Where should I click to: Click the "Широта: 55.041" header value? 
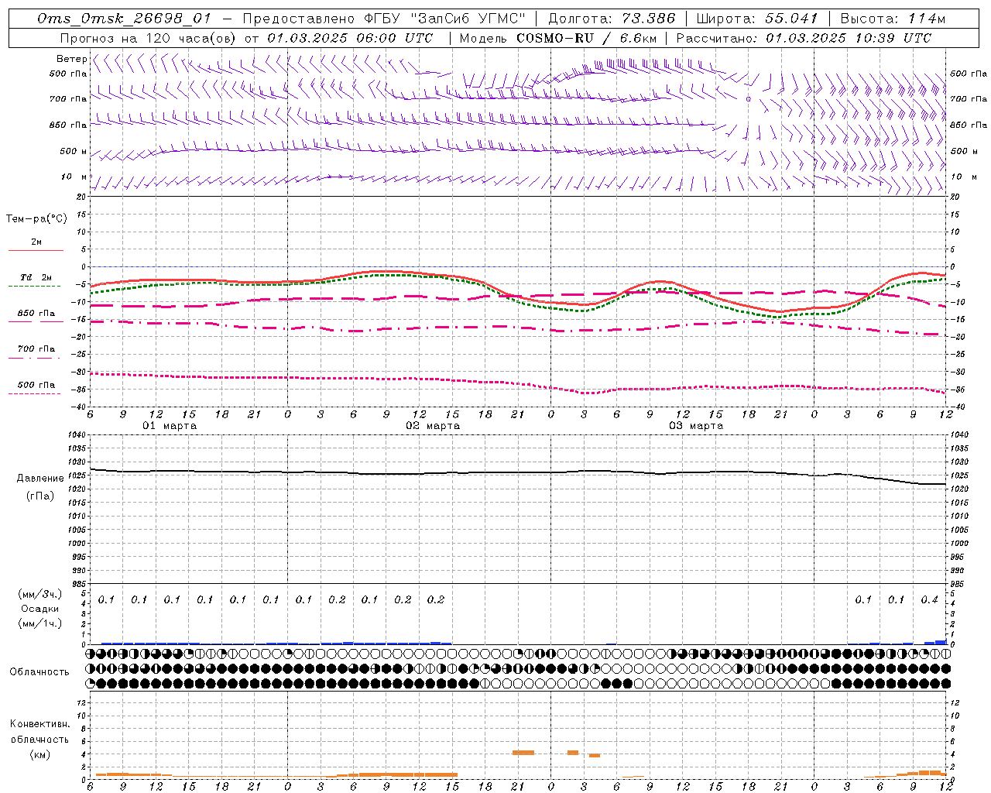pyautogui.click(x=756, y=19)
